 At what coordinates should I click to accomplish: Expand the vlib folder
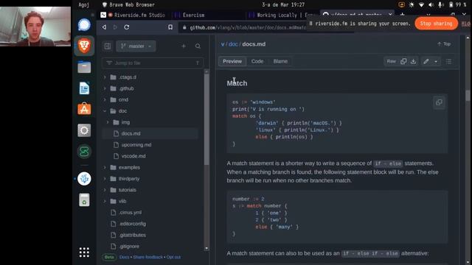coord(105,201)
